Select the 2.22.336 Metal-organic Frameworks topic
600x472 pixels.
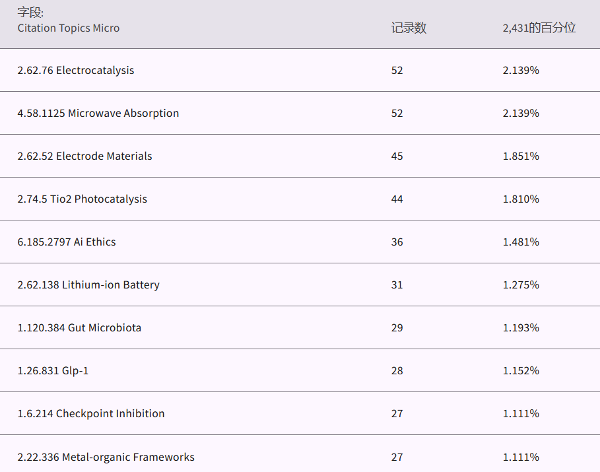pos(106,457)
